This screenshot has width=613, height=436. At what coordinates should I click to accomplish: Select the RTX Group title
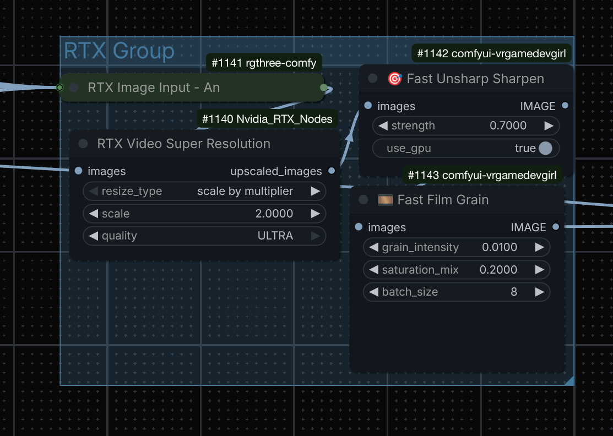[119, 51]
